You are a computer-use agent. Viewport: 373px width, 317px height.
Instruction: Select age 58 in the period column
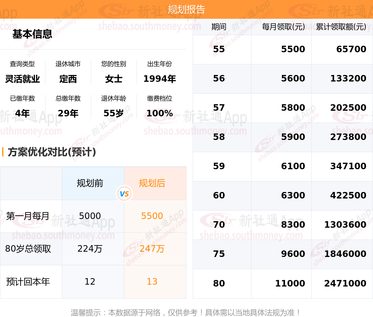coord(219,137)
